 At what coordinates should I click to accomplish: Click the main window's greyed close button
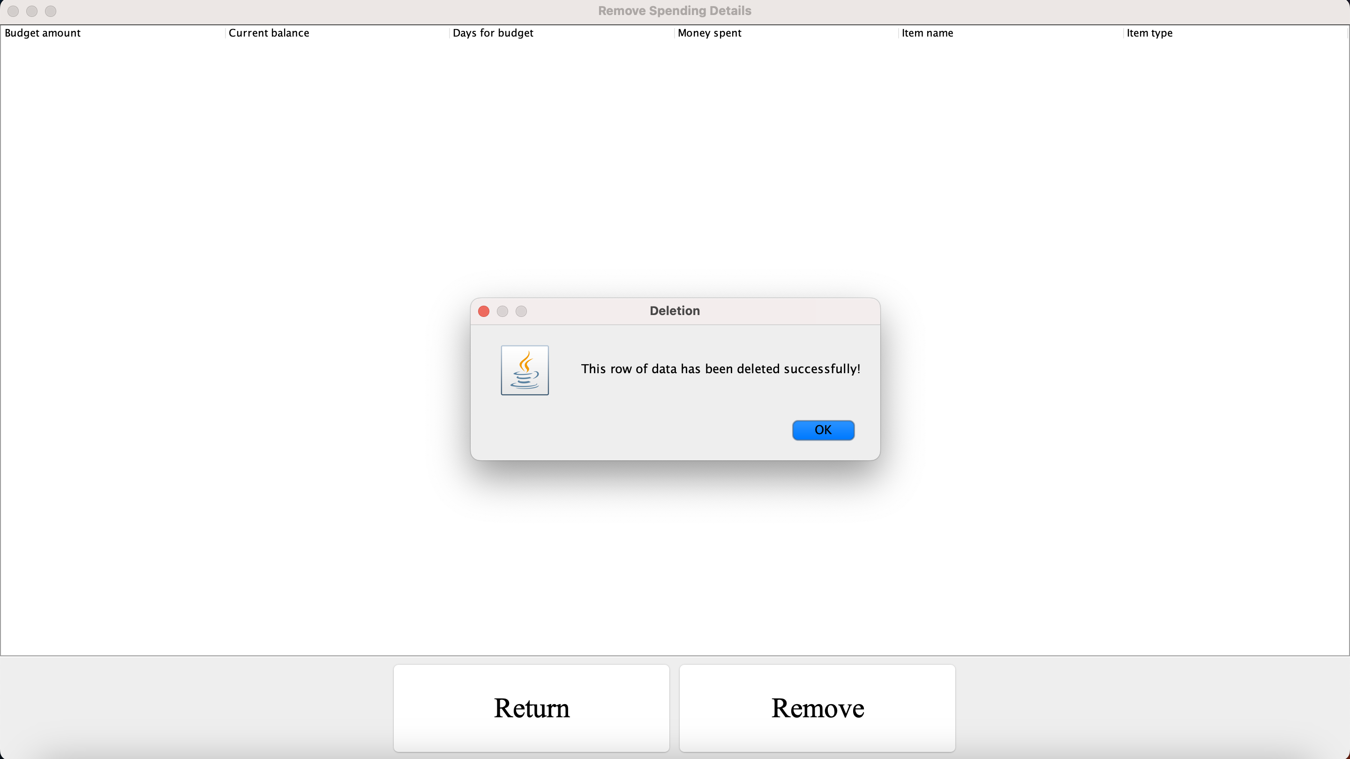coord(13,11)
